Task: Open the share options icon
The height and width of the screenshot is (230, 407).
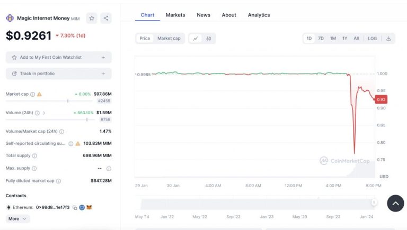Action: [106, 18]
